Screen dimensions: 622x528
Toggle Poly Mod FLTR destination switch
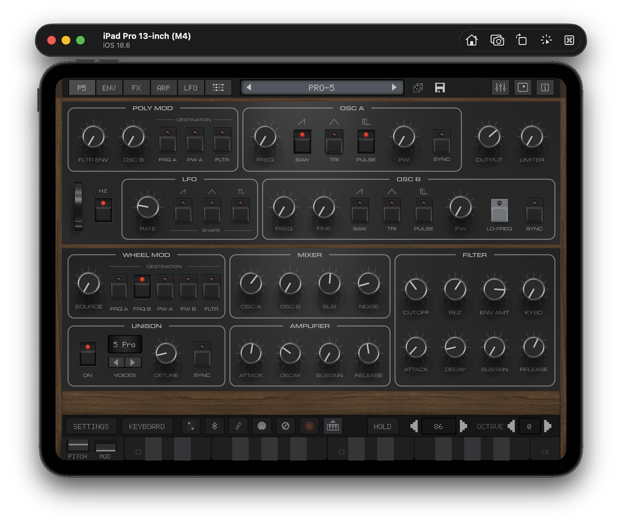point(222,140)
